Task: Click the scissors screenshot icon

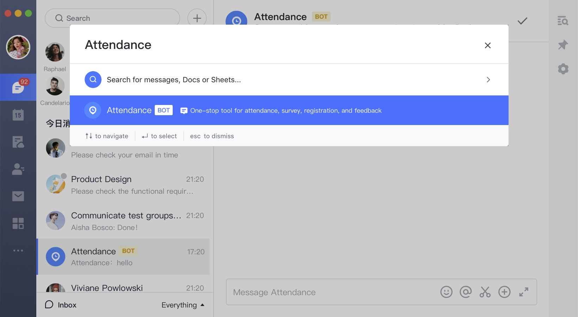Action: (x=485, y=292)
